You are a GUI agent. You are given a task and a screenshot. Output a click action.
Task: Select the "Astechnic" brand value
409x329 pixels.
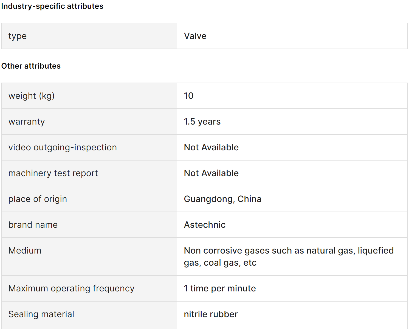pyautogui.click(x=205, y=225)
